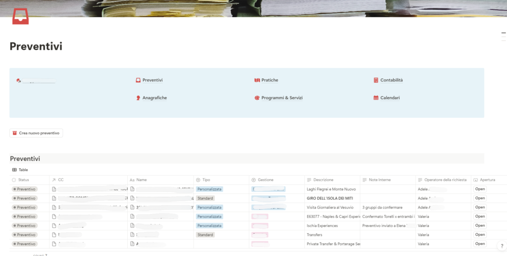
Task: Open the Private Transfer & Porterage row
Action: [480, 244]
